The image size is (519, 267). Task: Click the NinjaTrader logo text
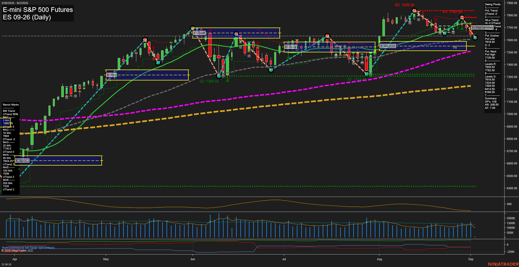point(503,264)
